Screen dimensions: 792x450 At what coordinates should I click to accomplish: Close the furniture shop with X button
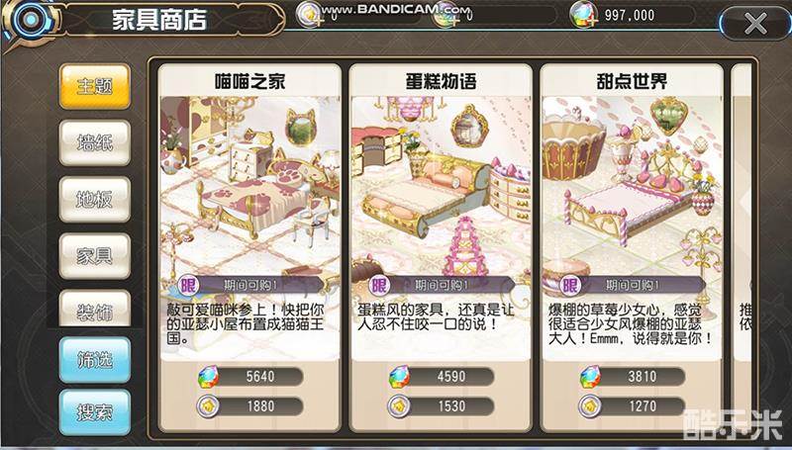tap(755, 24)
